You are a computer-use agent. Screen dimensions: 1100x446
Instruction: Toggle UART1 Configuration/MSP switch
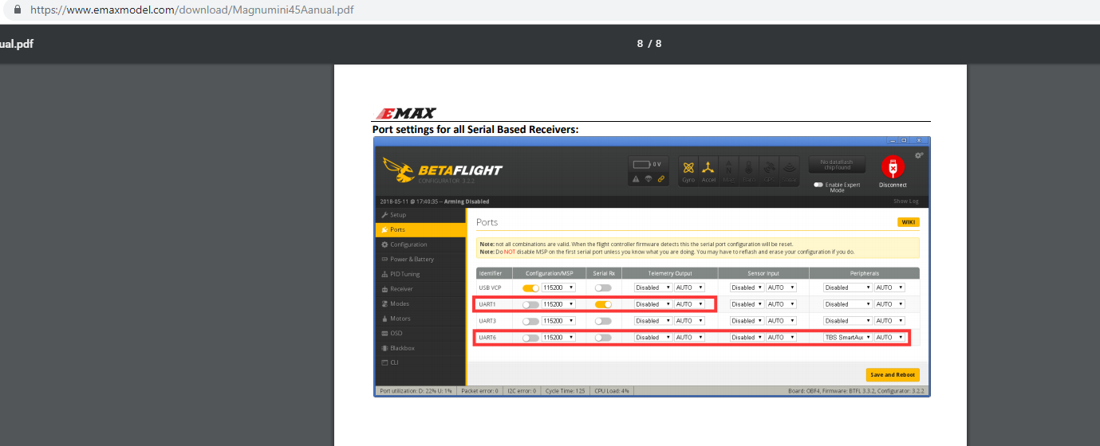pos(530,304)
